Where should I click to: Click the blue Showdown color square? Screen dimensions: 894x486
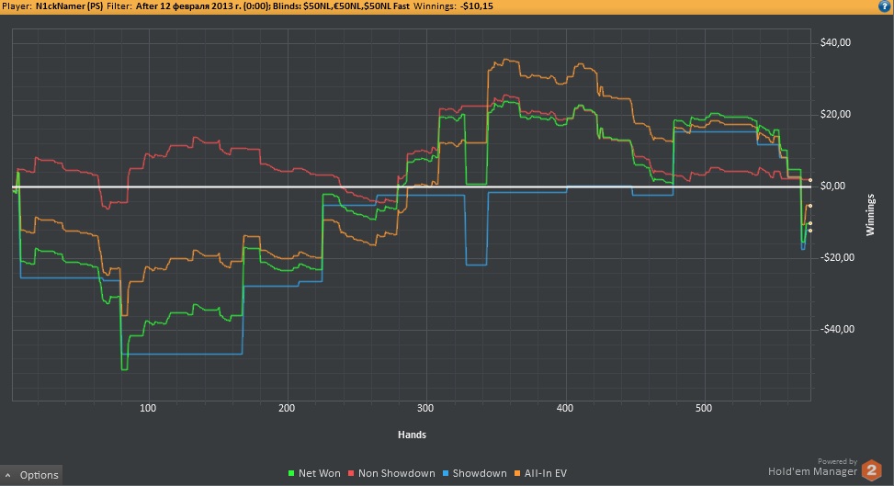(x=446, y=473)
